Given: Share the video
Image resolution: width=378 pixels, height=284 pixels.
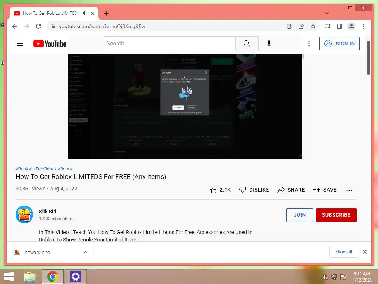Looking at the screenshot, I should (x=291, y=190).
